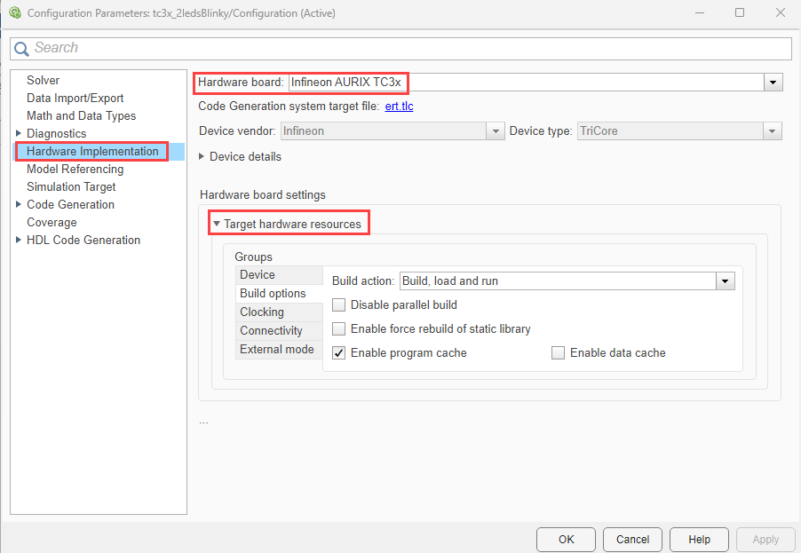Image resolution: width=801 pixels, height=553 pixels.
Task: Open the Hardware board dropdown
Action: click(773, 83)
